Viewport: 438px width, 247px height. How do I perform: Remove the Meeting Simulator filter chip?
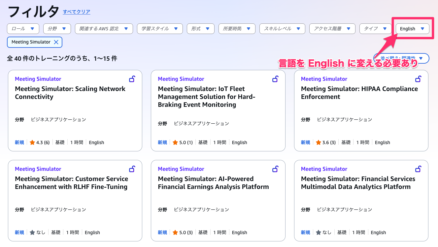pos(56,42)
